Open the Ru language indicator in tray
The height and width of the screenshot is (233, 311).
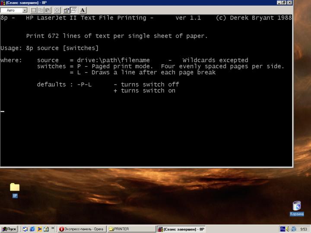[283, 229]
